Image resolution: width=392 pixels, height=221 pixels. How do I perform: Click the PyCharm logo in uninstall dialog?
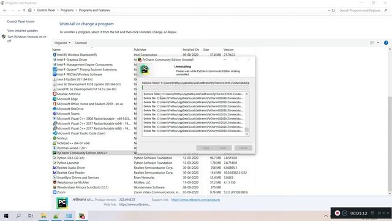(x=145, y=70)
